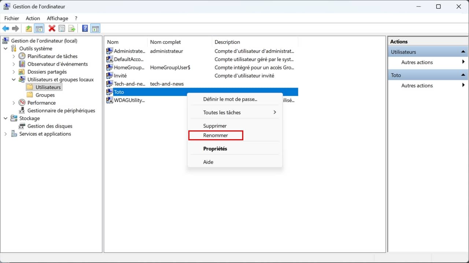Click the red X delete icon

pos(52,29)
